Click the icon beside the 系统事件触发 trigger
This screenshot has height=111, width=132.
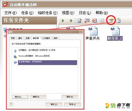(15, 62)
